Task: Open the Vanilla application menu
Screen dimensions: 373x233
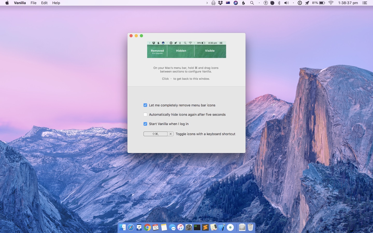Action: [20, 3]
